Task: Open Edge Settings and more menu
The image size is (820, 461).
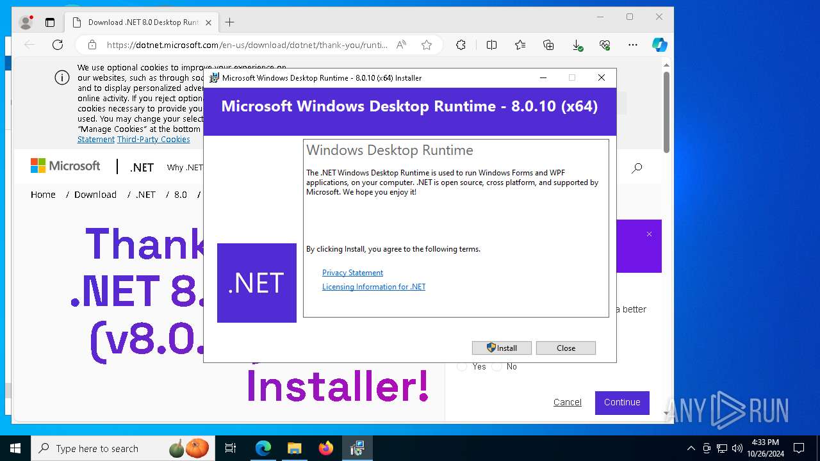Action: [633, 45]
